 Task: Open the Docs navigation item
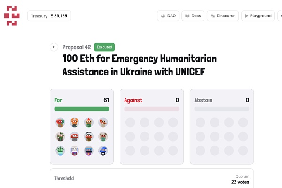pos(193,16)
